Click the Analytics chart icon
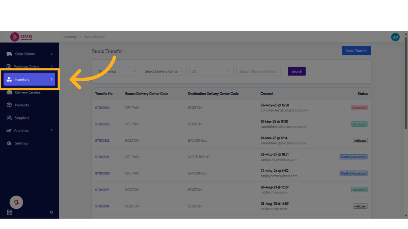 [x=9, y=130]
